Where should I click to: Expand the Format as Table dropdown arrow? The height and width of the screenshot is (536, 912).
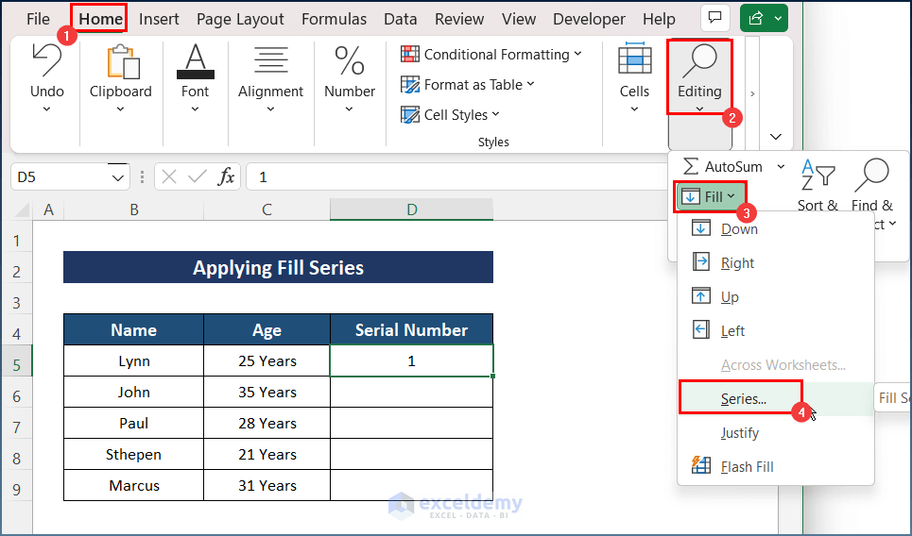(x=530, y=84)
